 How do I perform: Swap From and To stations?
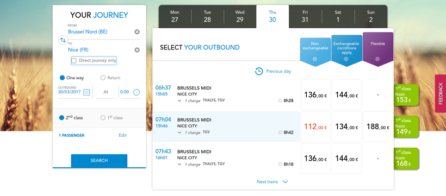click(63, 40)
